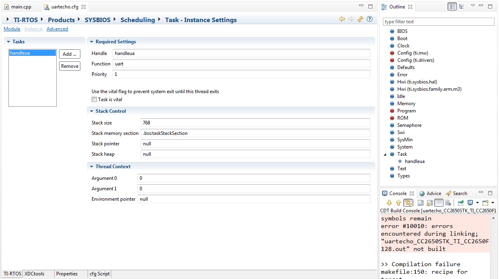The height and width of the screenshot is (279, 499).
Task: Click the yellow back arrow in editor header
Action: click(342, 19)
